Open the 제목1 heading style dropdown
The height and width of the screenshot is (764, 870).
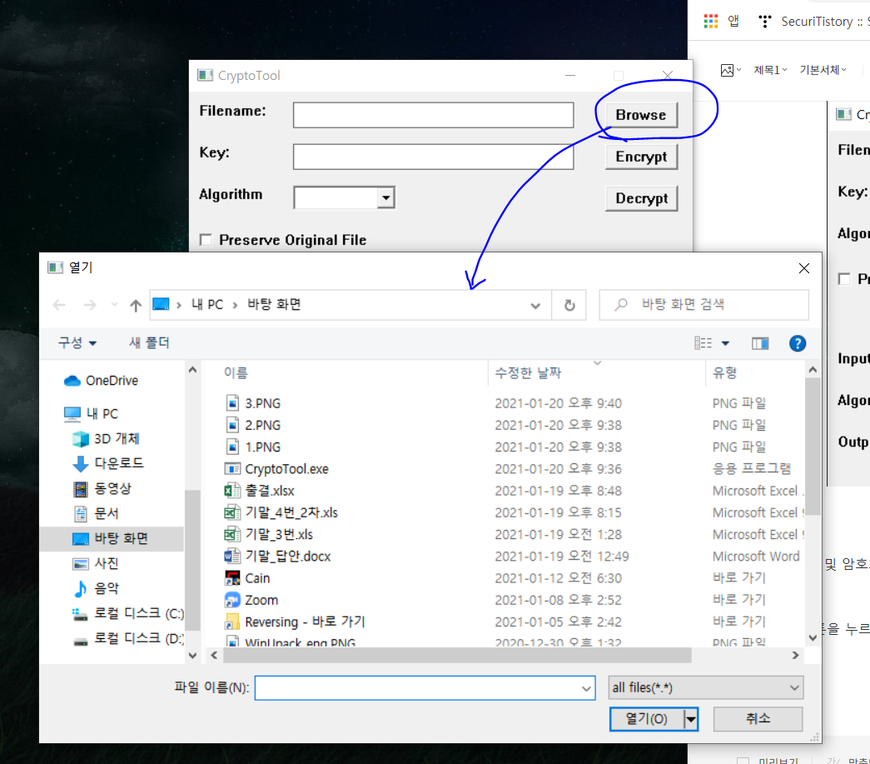coord(770,70)
